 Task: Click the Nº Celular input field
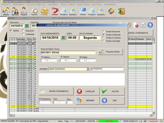pyautogui.click(x=88, y=60)
